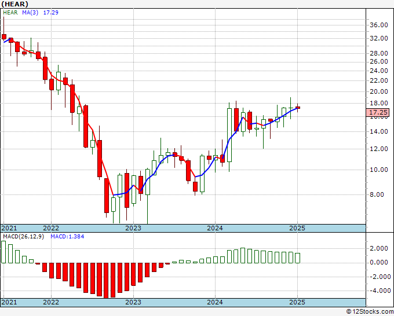The height and width of the screenshot is (316, 394).
Task: Click 2023 on the price chart timeline
Action: [133, 228]
